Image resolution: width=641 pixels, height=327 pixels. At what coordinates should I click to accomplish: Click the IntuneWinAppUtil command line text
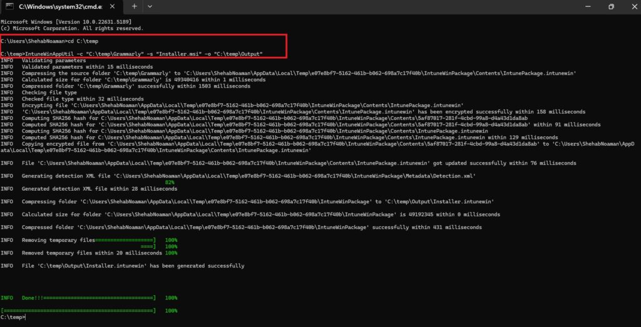(x=131, y=54)
